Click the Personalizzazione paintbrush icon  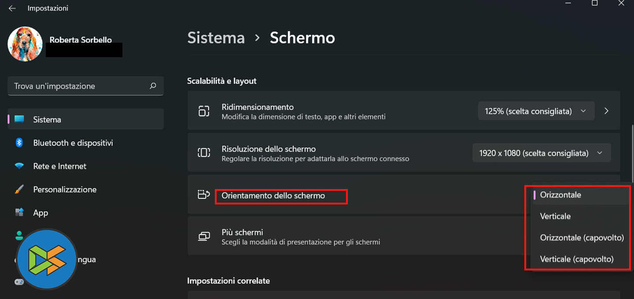pyautogui.click(x=19, y=190)
